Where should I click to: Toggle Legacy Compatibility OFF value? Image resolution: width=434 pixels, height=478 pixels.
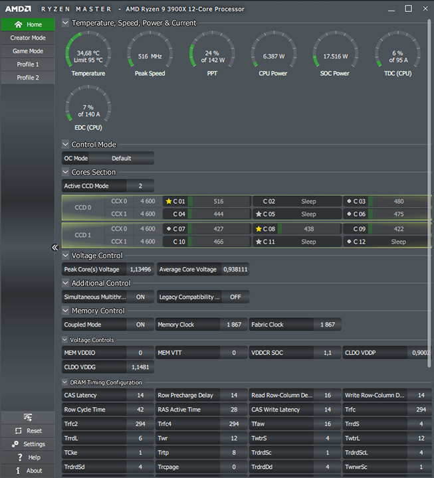pos(235,297)
